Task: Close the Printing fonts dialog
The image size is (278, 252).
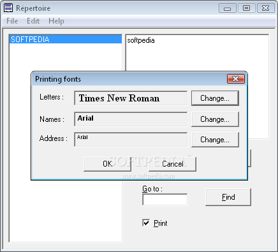Action: (x=236, y=79)
